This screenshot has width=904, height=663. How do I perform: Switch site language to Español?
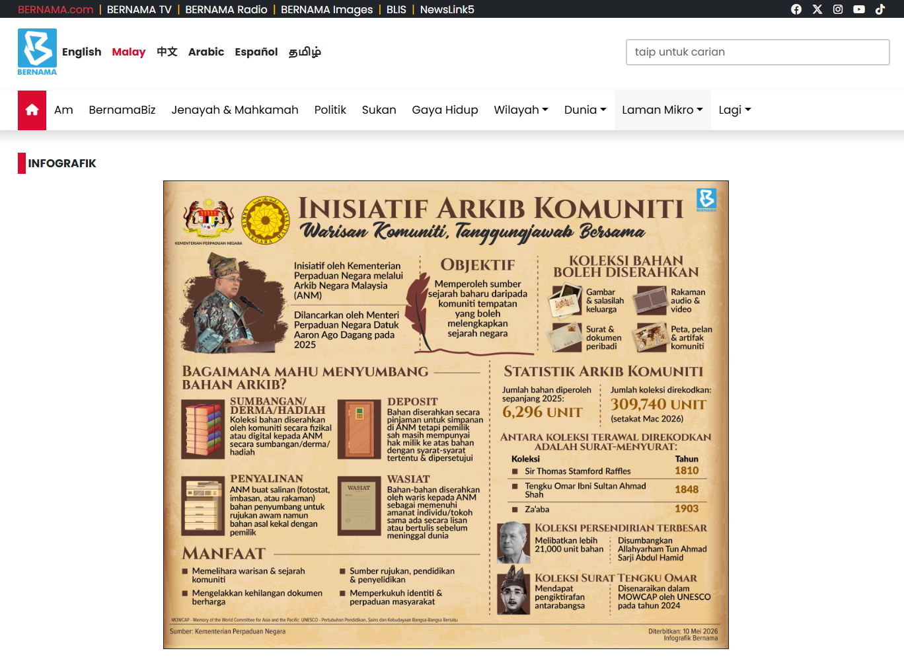[256, 52]
